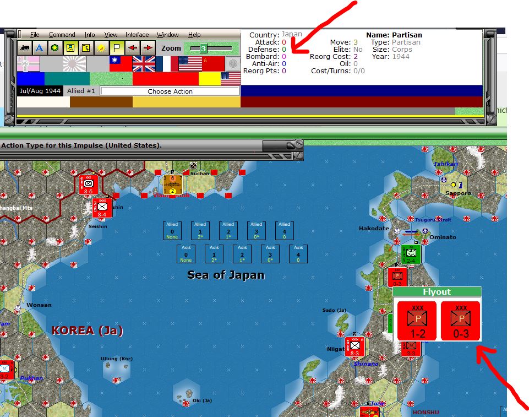
Task: Click the red 3-3 unit below Flyout
Action: click(x=411, y=349)
